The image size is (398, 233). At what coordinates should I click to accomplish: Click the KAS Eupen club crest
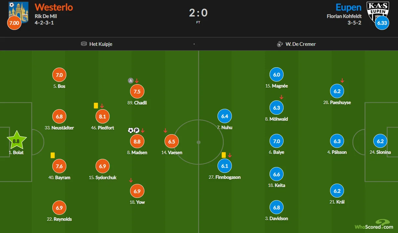tap(377, 11)
